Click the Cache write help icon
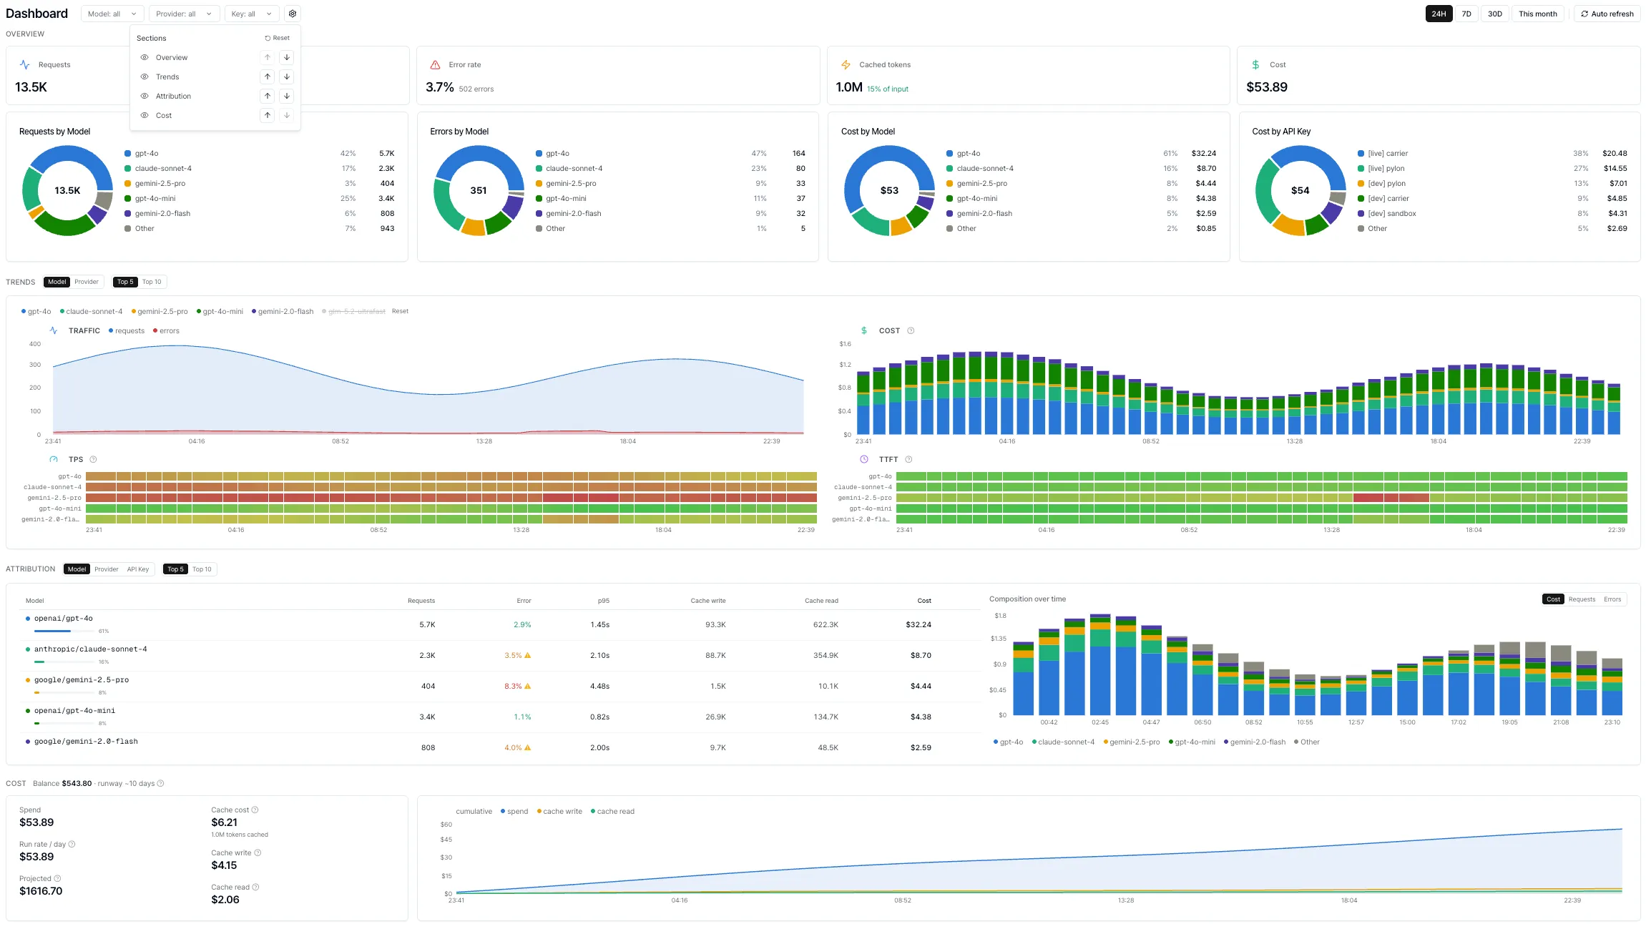This screenshot has height=929, width=1646. [x=258, y=852]
